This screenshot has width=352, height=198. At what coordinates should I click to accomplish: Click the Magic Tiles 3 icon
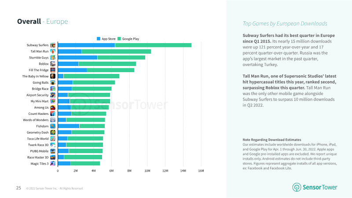[53, 163]
